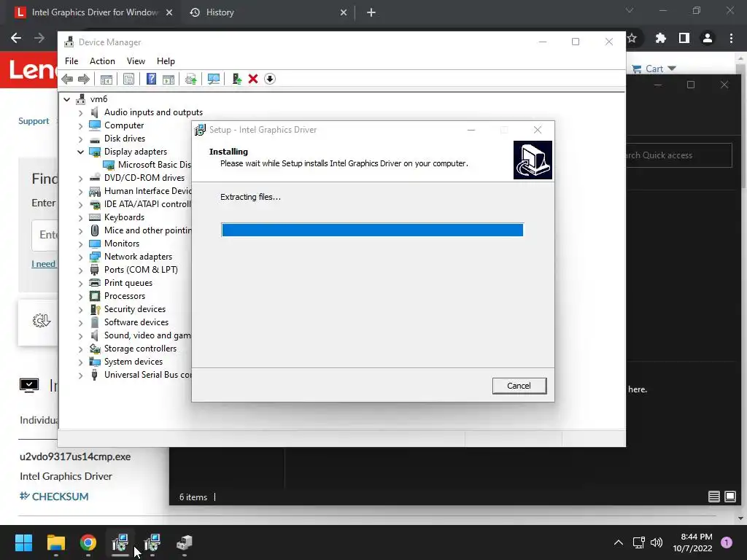Click the Audio inputs and outputs speaker icon
This screenshot has width=747, height=560.
pyautogui.click(x=95, y=112)
